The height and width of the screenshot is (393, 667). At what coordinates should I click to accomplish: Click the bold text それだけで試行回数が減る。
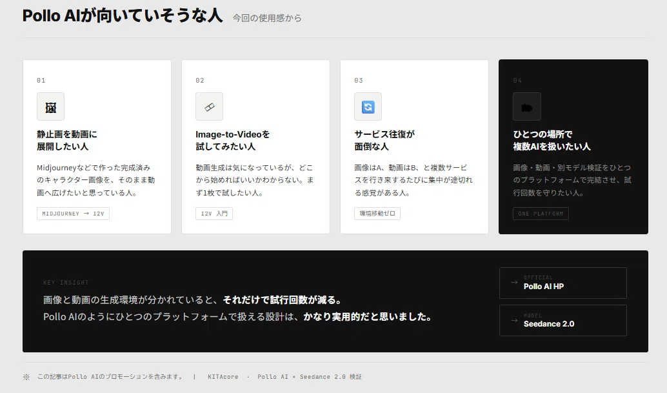(x=283, y=300)
